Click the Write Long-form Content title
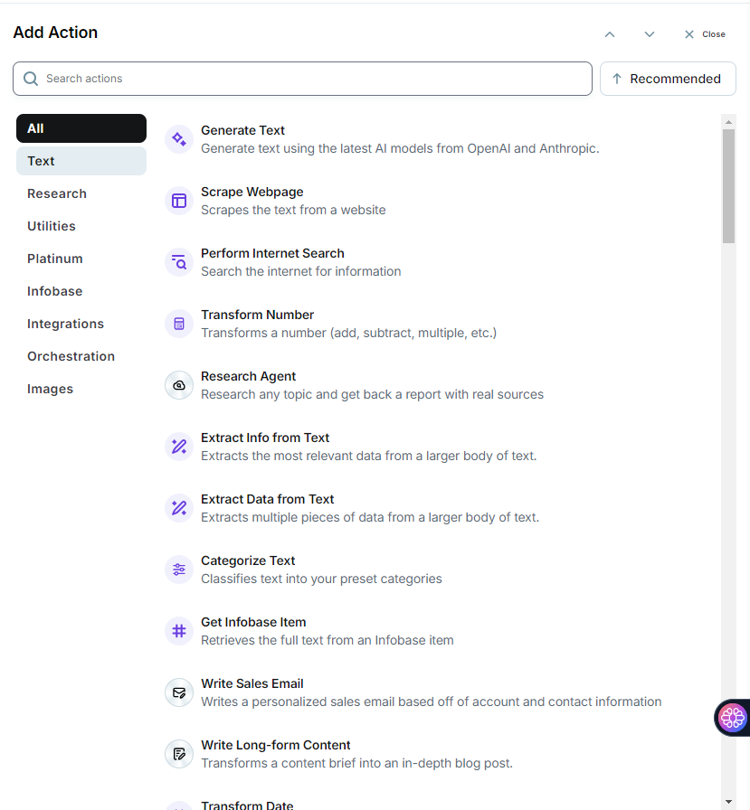 276,745
